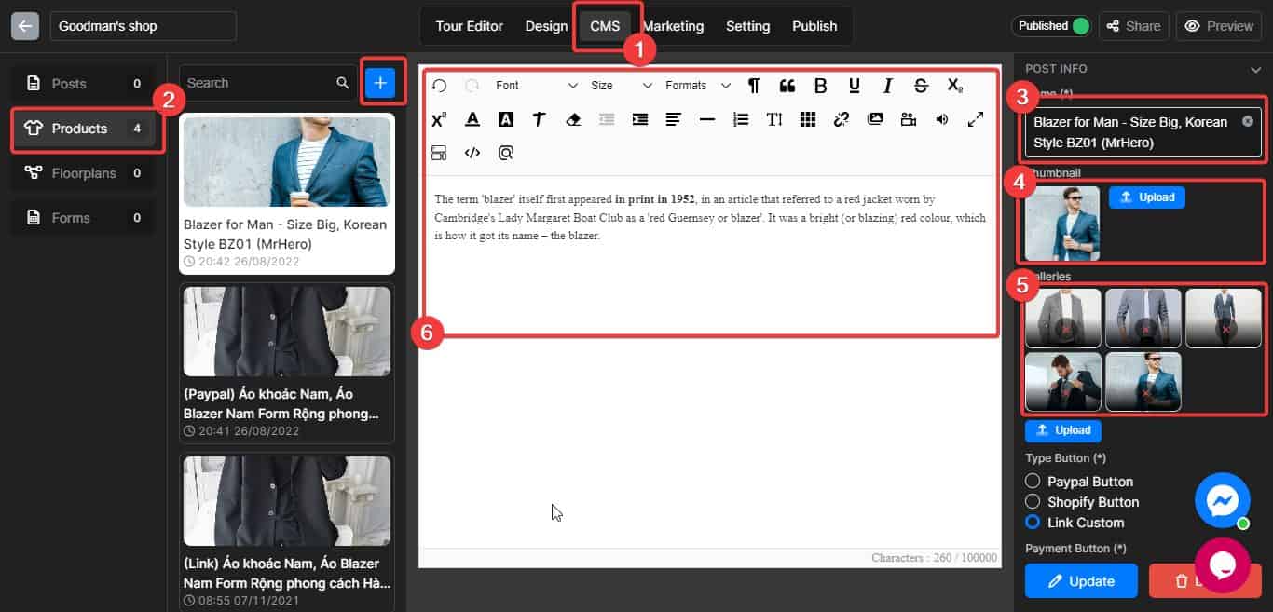1273x612 pixels.
Task: Open the Formats dropdown
Action: [698, 86]
